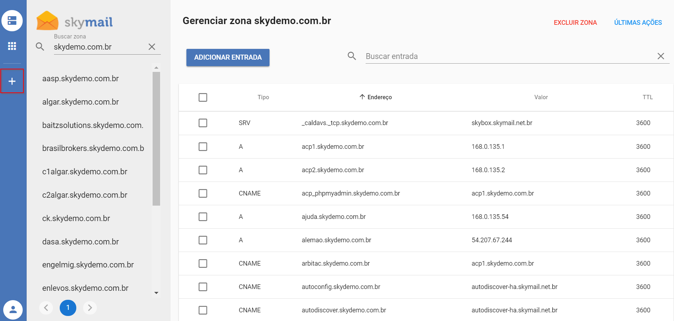Check the acp1.skydemo.com.br row checkbox

203,147
